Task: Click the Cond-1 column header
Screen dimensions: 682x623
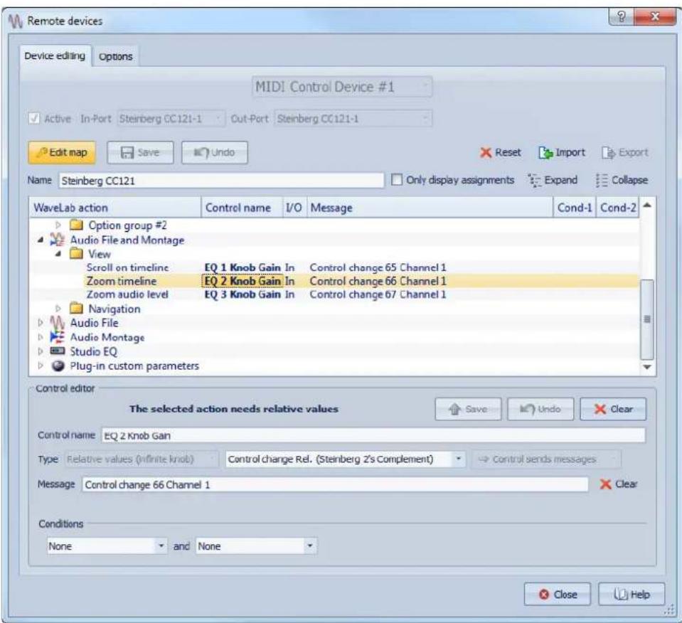Action: [x=575, y=208]
